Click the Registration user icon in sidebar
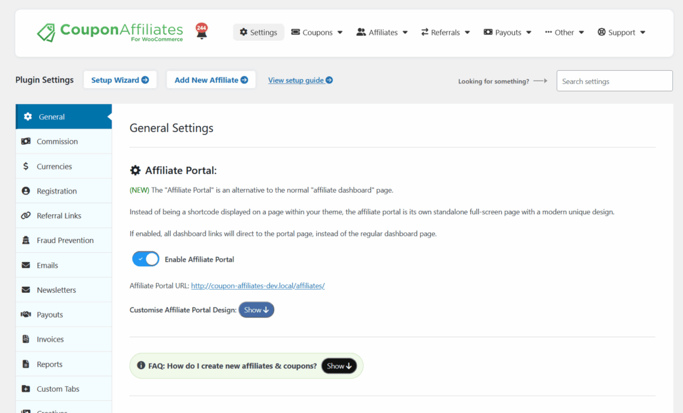The image size is (683, 413). coord(26,191)
